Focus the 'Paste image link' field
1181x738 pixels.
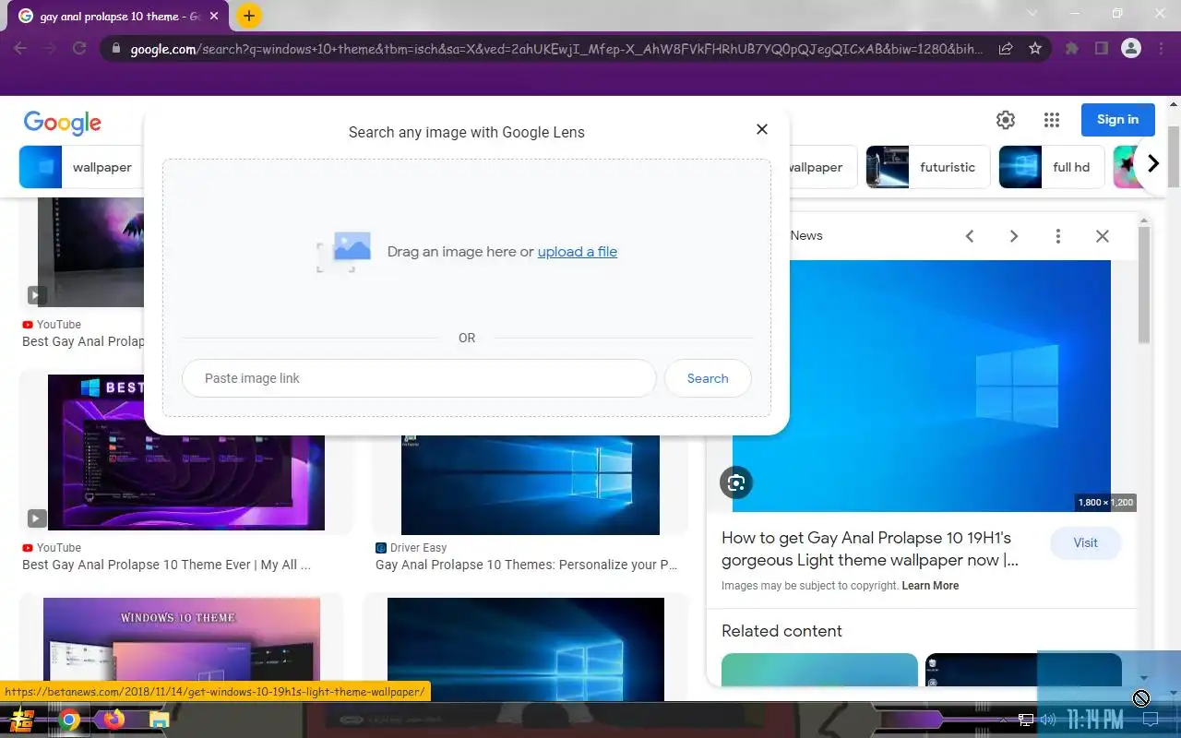419,378
